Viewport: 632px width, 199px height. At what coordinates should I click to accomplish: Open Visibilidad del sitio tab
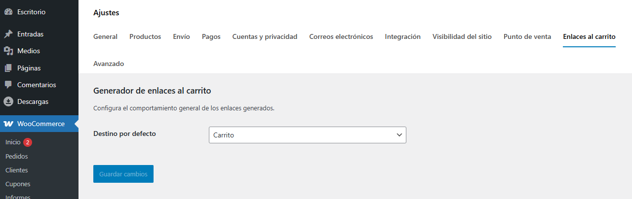click(x=462, y=36)
